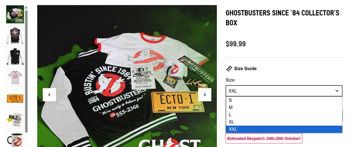Click the Size Guide link
This screenshot has height=147, width=359.
pyautogui.click(x=245, y=68)
